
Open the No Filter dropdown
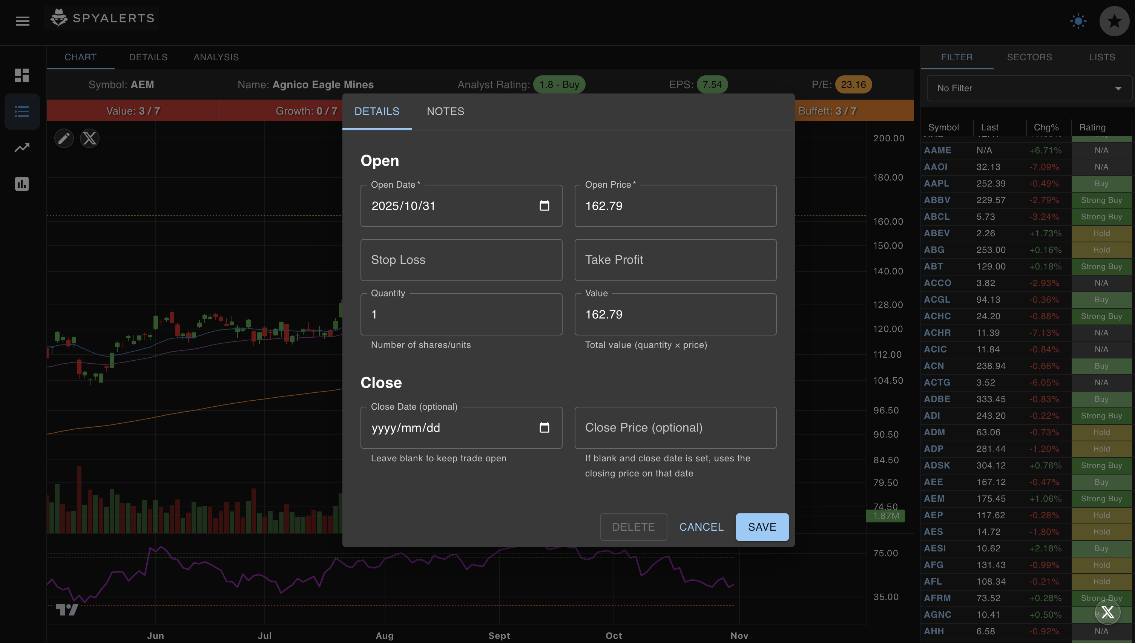pos(1028,88)
